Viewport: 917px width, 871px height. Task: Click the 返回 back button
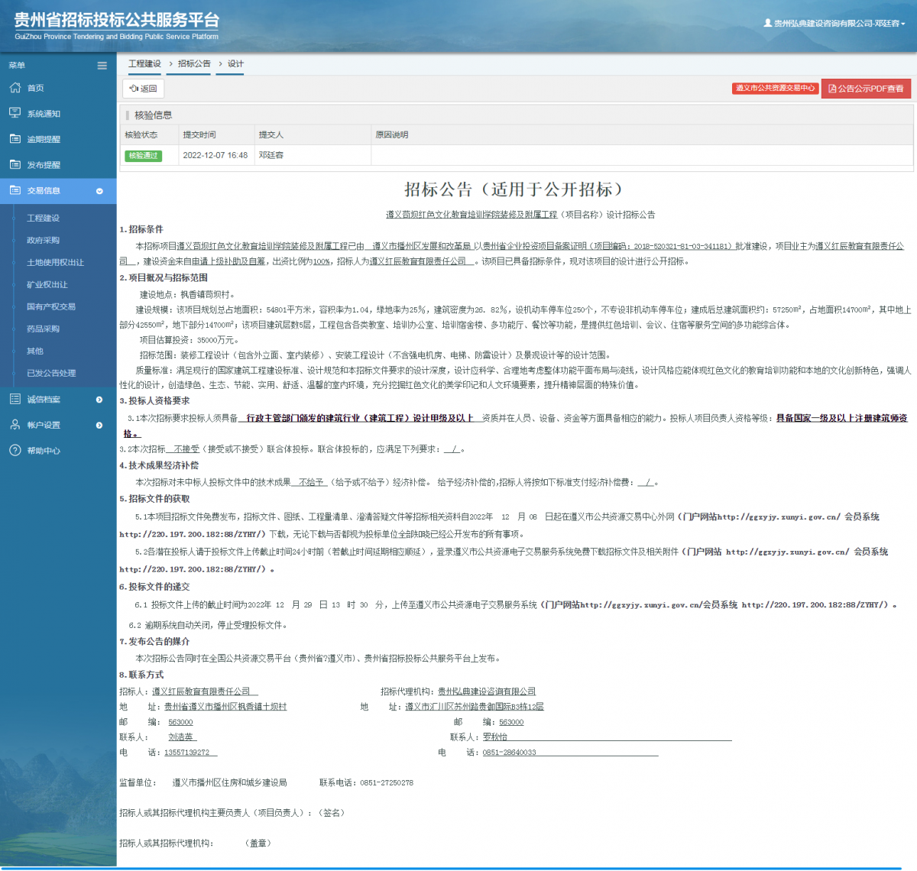click(143, 88)
